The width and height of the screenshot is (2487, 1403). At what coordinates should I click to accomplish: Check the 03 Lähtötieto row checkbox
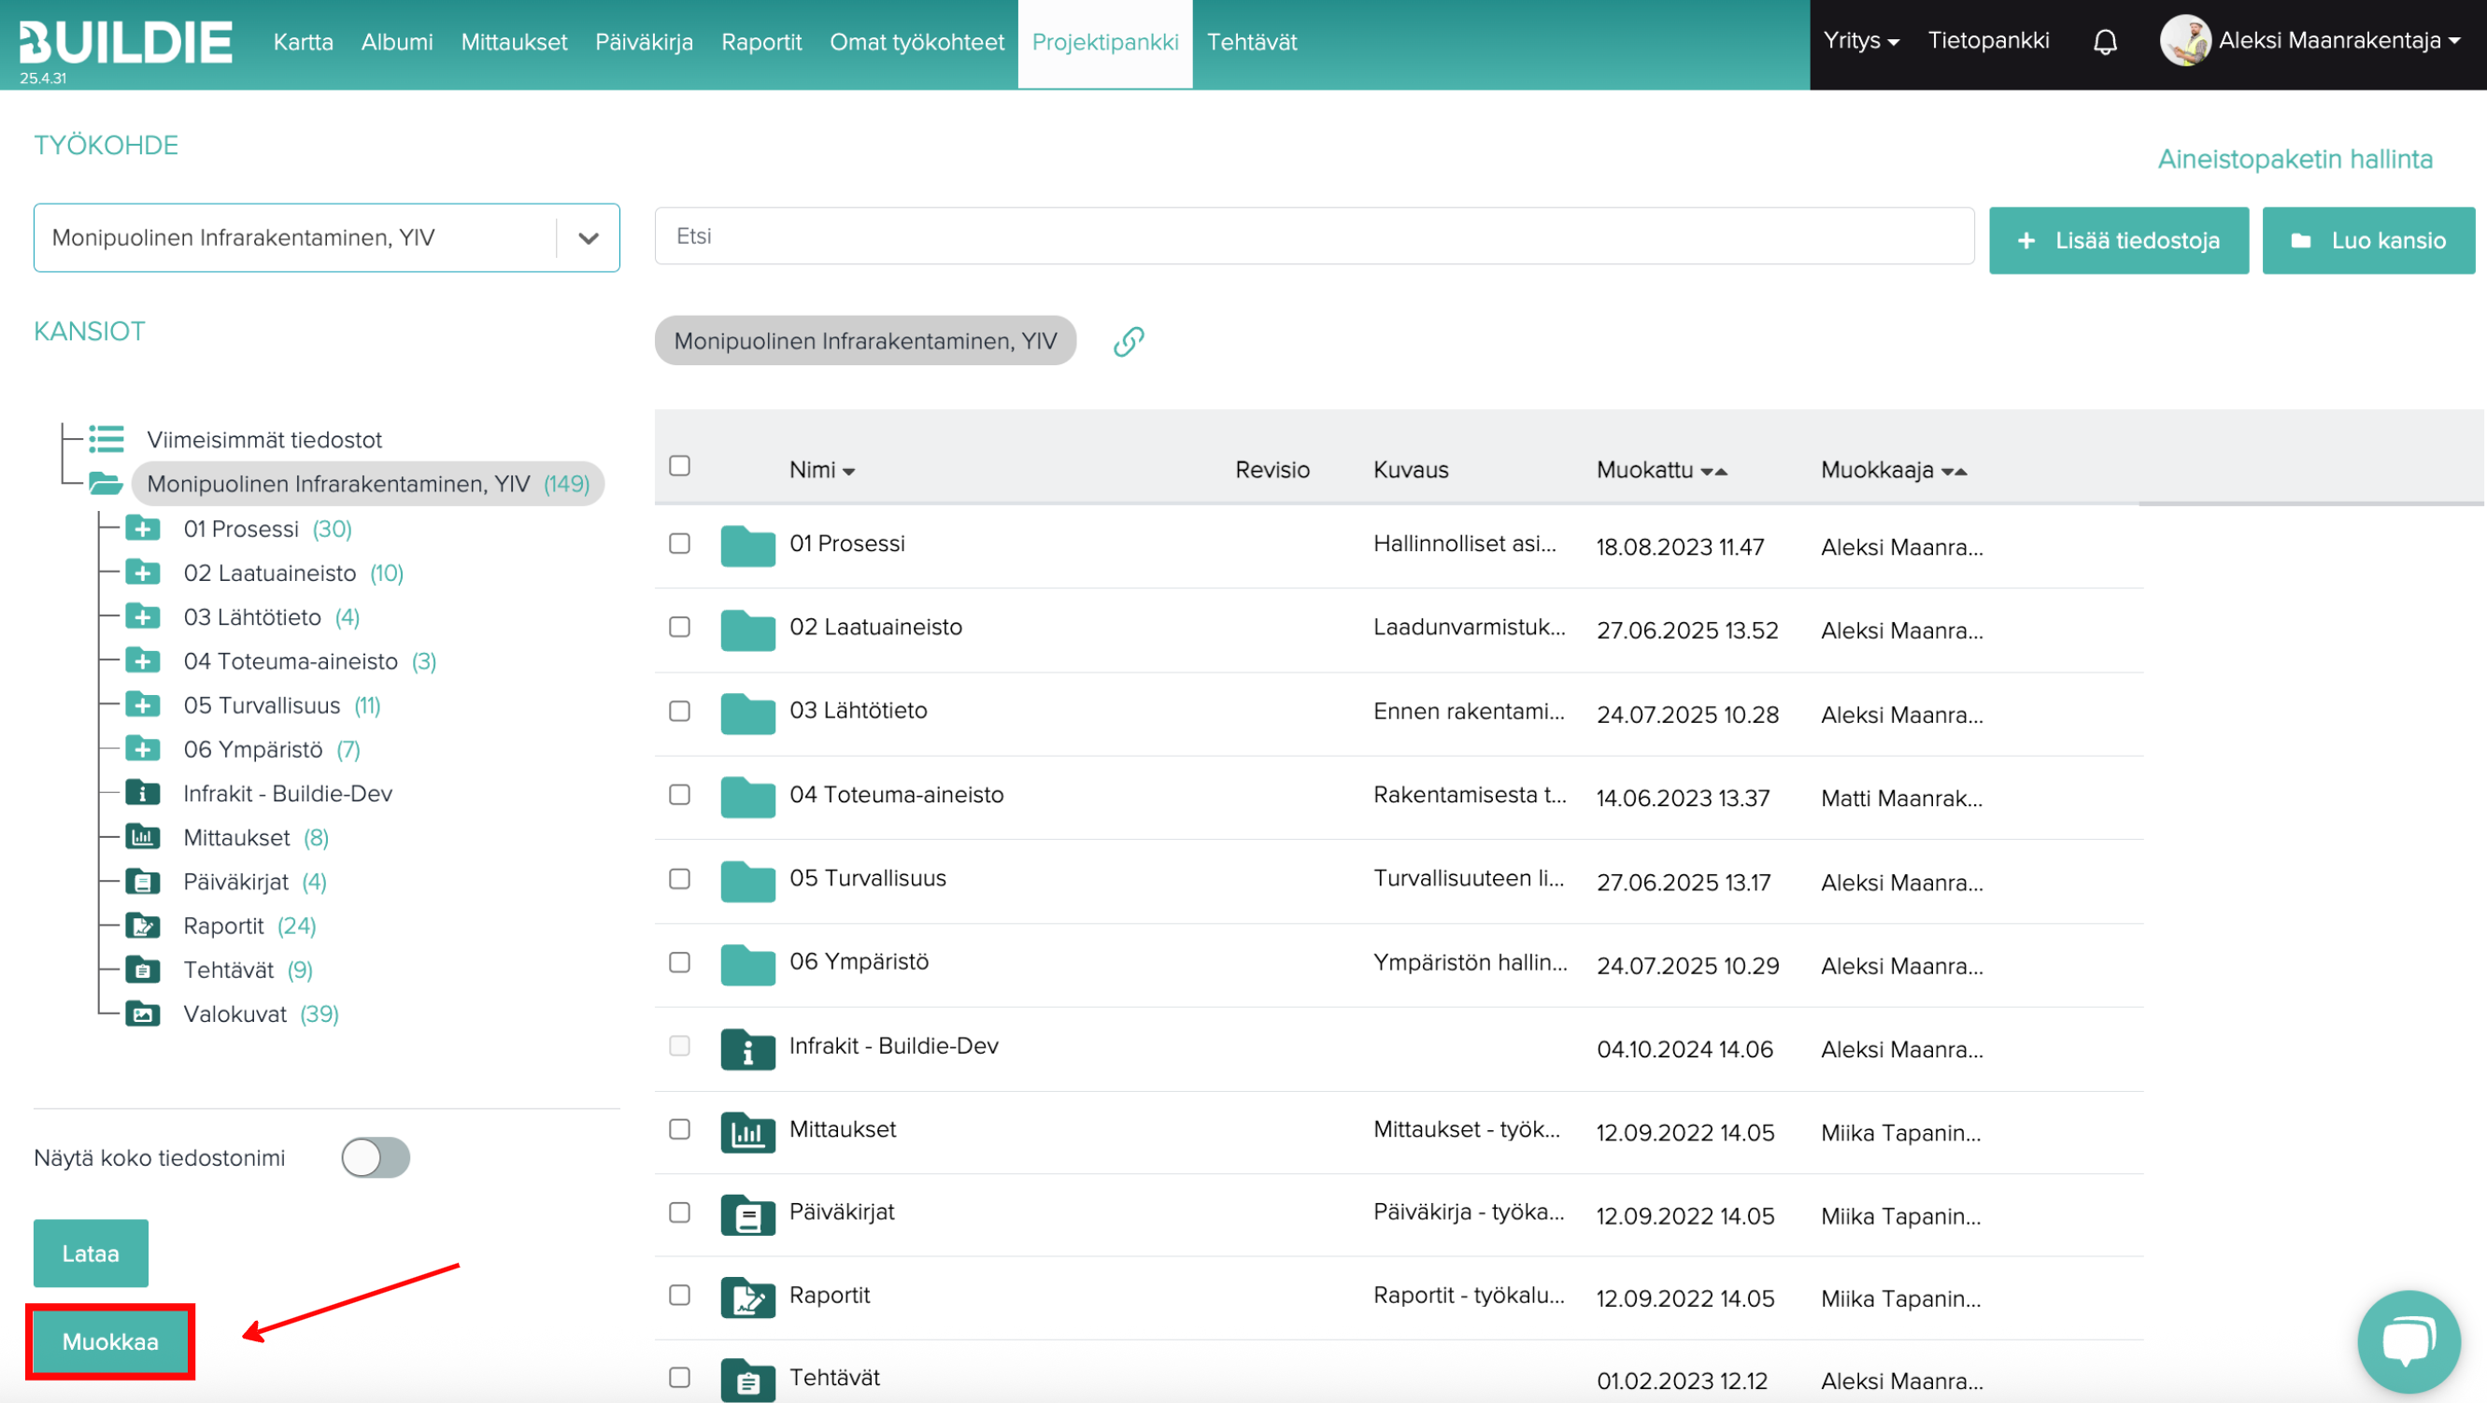point(680,711)
